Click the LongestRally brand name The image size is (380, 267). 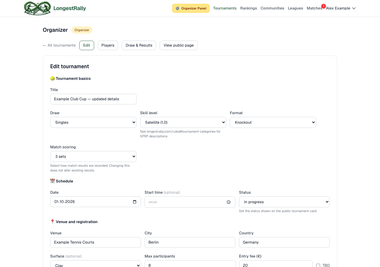point(70,8)
